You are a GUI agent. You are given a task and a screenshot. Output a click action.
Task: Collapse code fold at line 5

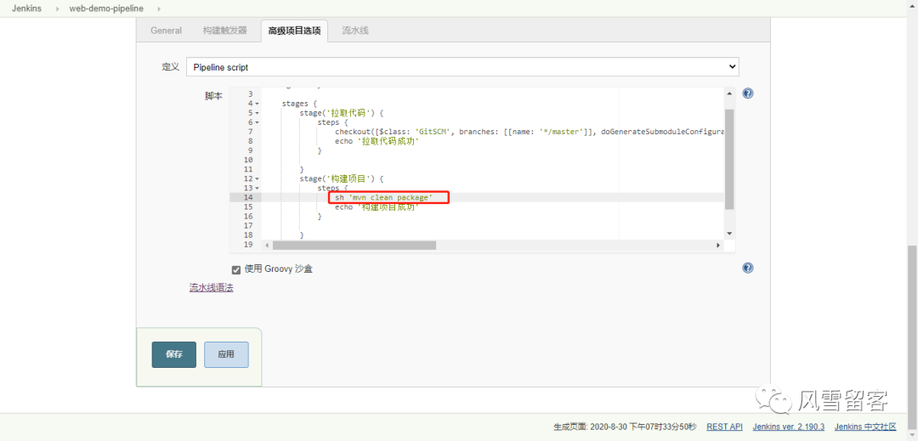point(257,113)
